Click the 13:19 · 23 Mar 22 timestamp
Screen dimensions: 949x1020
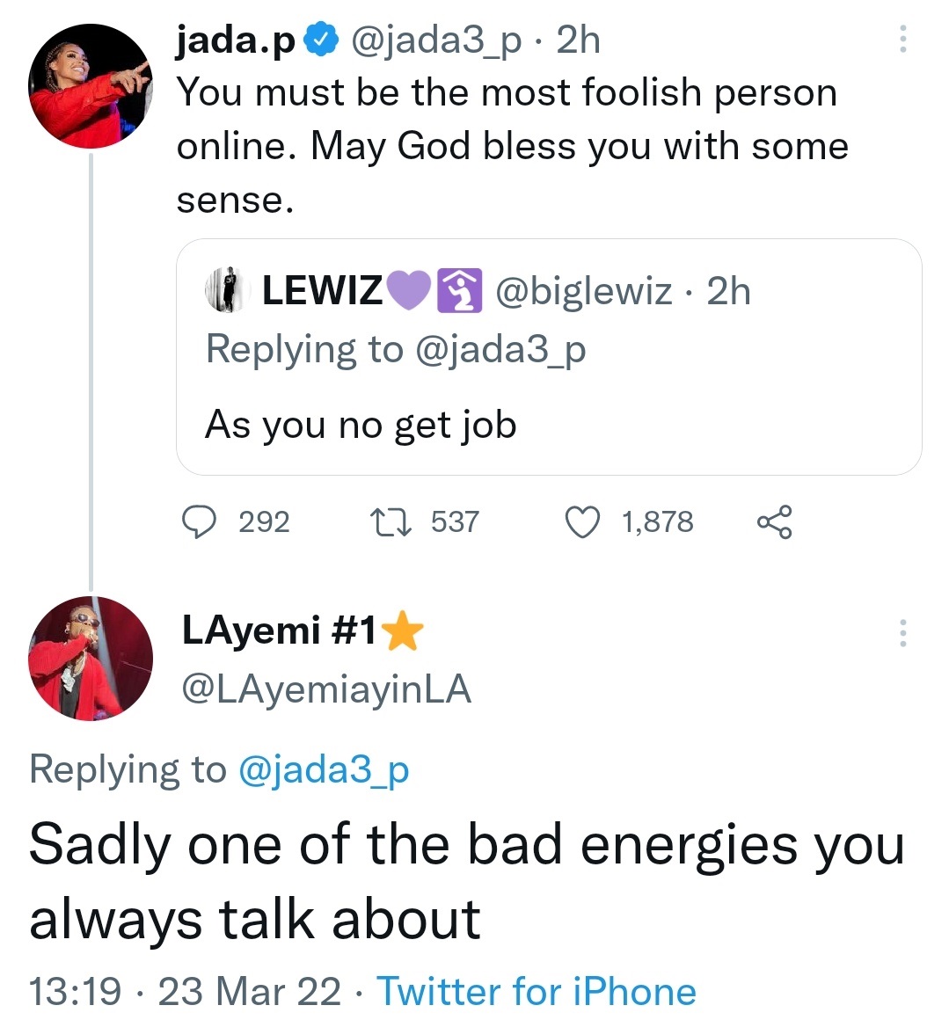click(185, 992)
